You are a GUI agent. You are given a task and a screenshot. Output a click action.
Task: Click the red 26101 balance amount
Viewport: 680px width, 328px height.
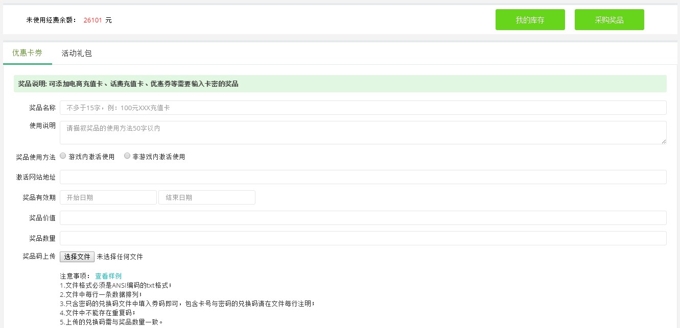92,20
